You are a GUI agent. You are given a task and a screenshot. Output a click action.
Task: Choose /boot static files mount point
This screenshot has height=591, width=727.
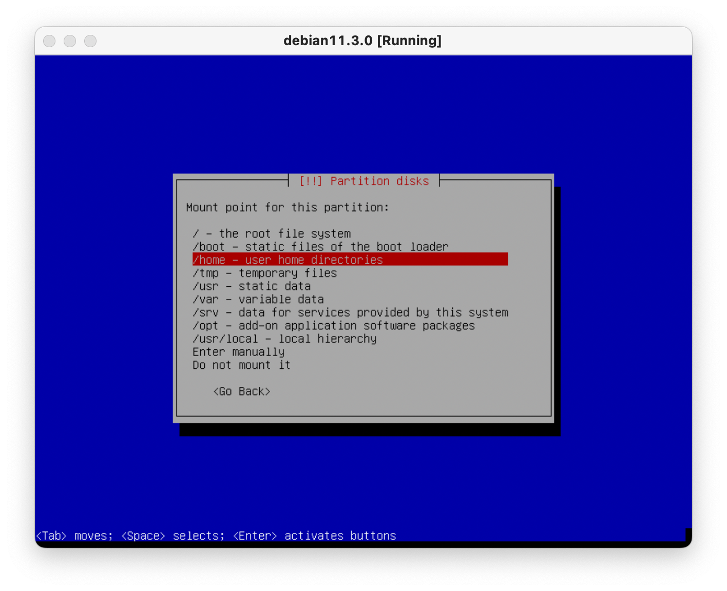(320, 247)
